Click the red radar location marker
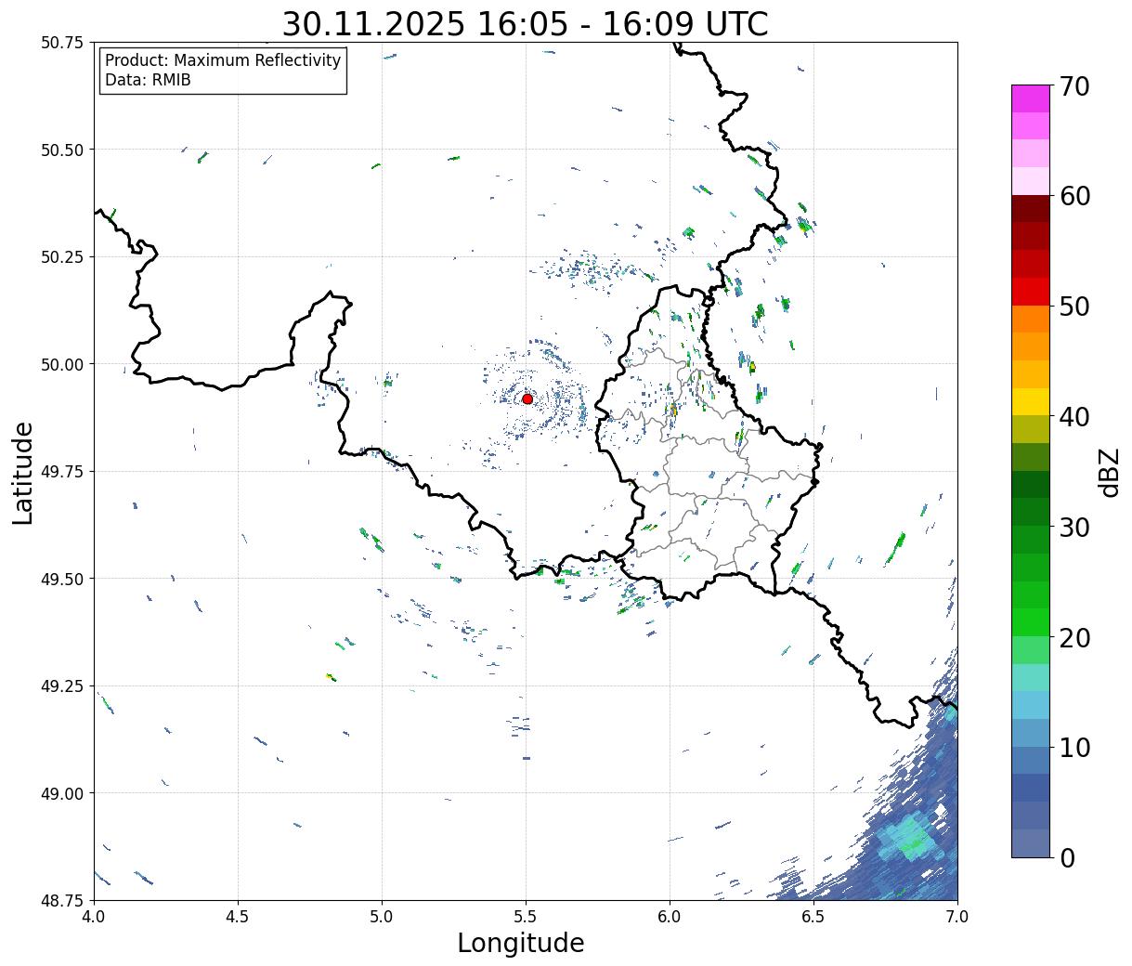Viewport: 1132px width, 966px height. pos(527,398)
